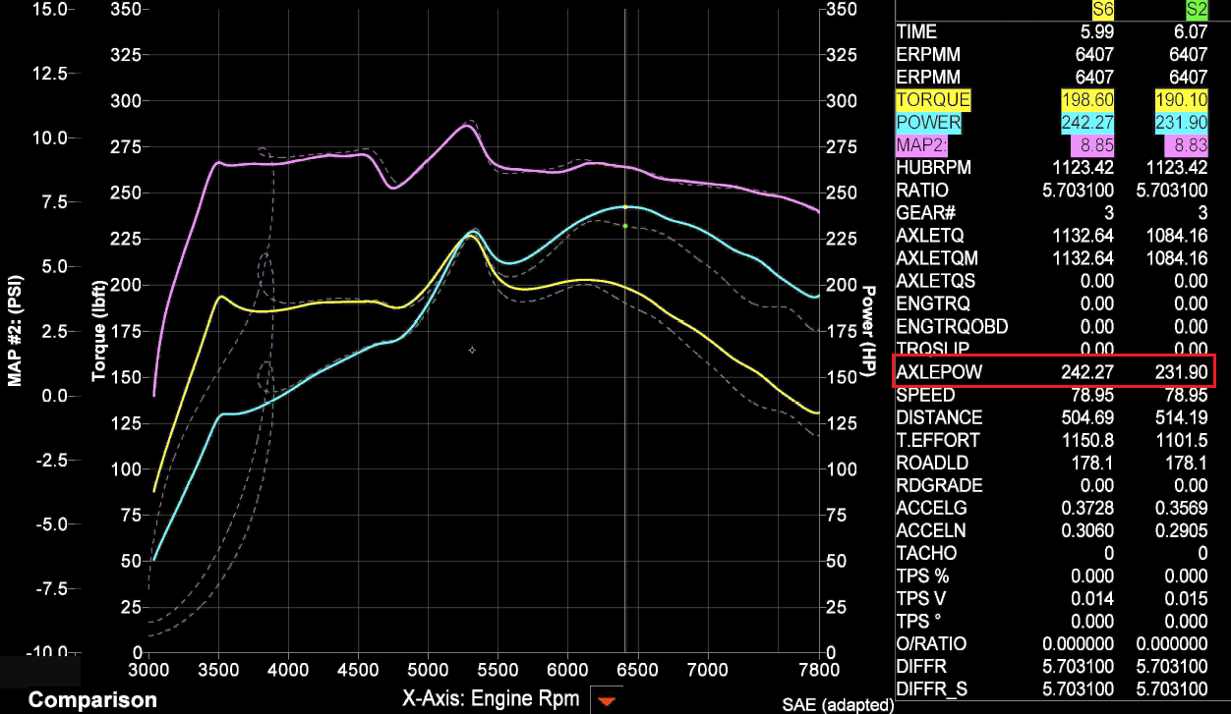Click the AXLEPOW row label

point(939,372)
